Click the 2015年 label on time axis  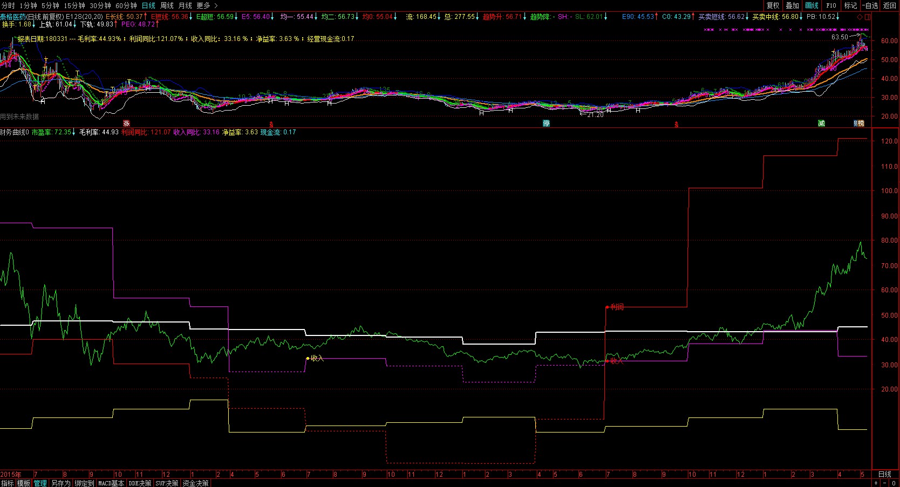11,475
